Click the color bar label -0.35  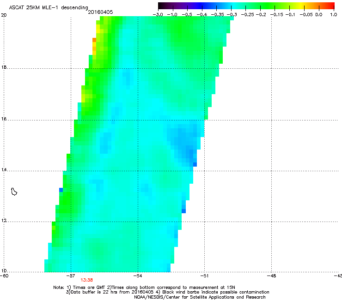[218, 15]
